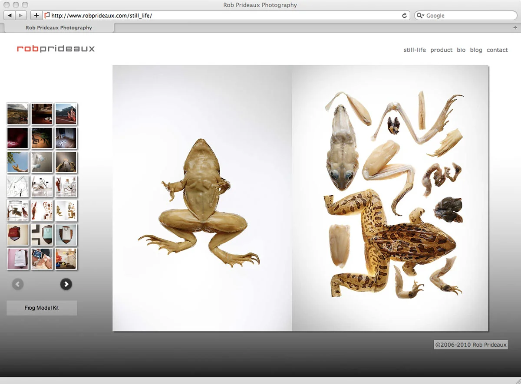521x384 pixels.
Task: Open the hand against blue sky thumbnail
Action: 18,162
